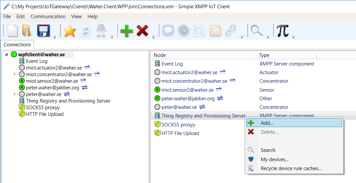Switch to the Connections tab
Image resolution: width=356 pixels, height=183 pixels.
[17, 45]
